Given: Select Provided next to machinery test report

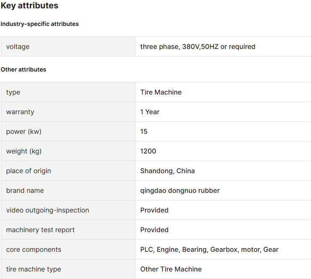Looking at the screenshot, I should tap(154, 230).
